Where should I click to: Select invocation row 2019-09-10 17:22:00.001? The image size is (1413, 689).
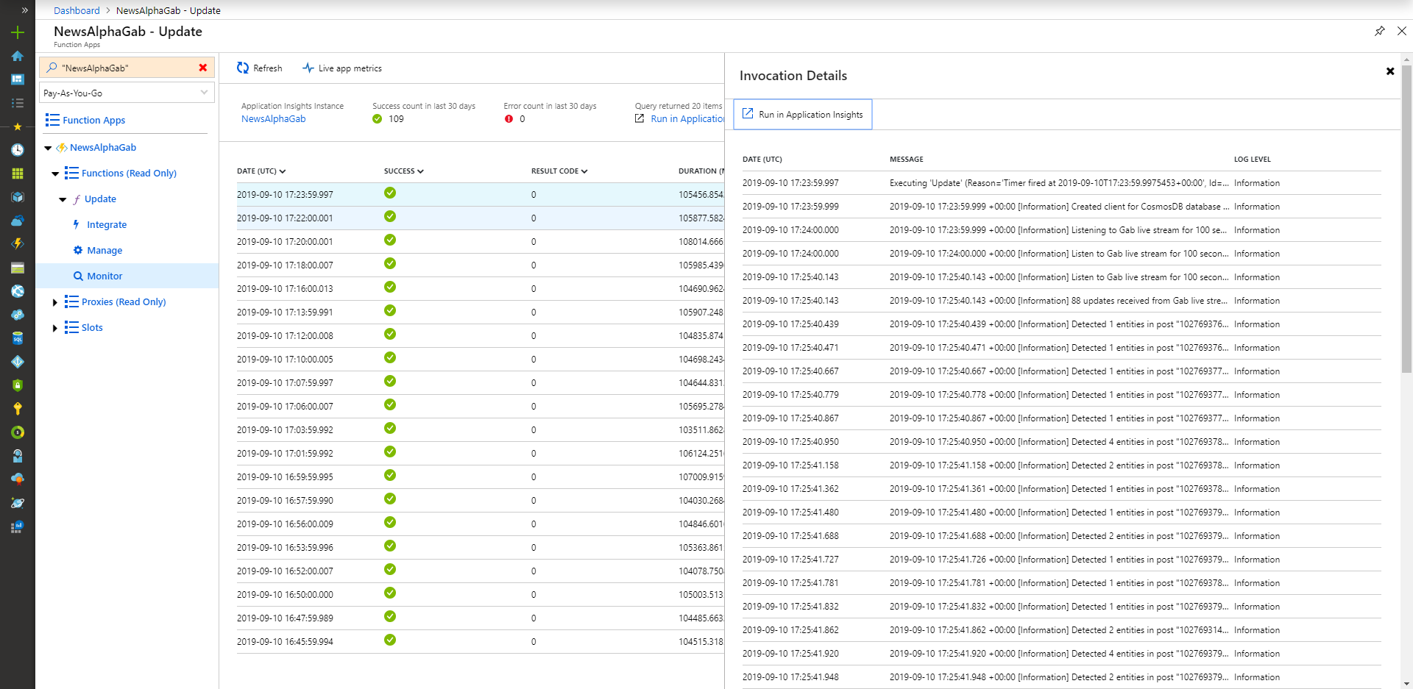tap(480, 218)
